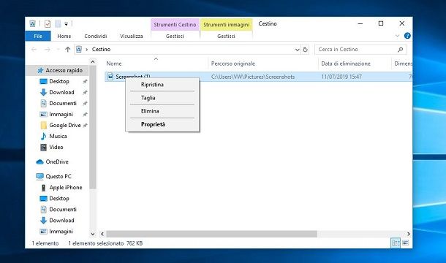Sort by the Nome column header

114,64
